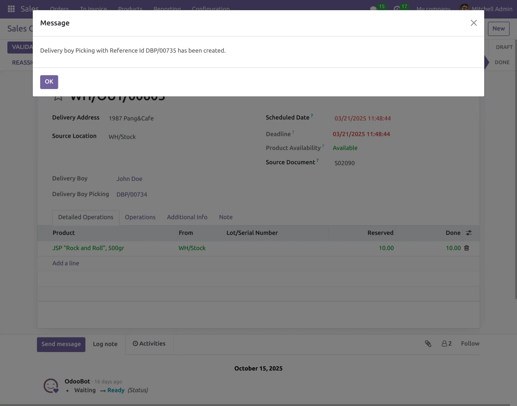The height and width of the screenshot is (406, 517).
Task: Click the New button
Action: click(499, 29)
